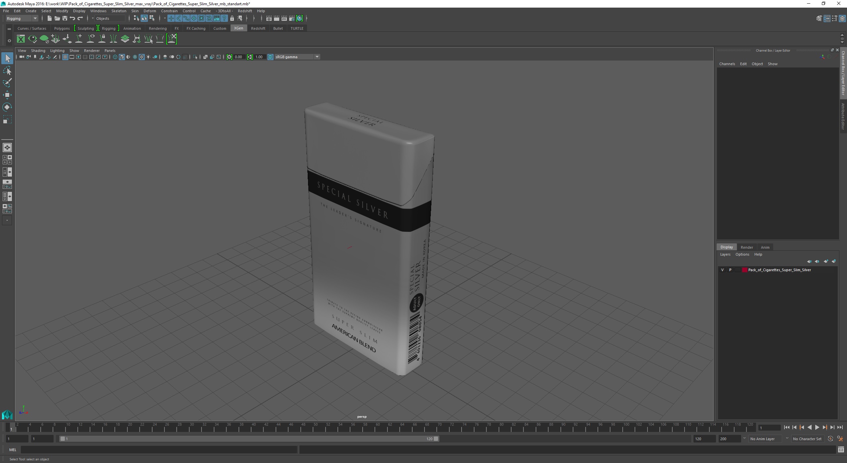Activate the Lasso Select tool
The height and width of the screenshot is (463, 847).
7,71
